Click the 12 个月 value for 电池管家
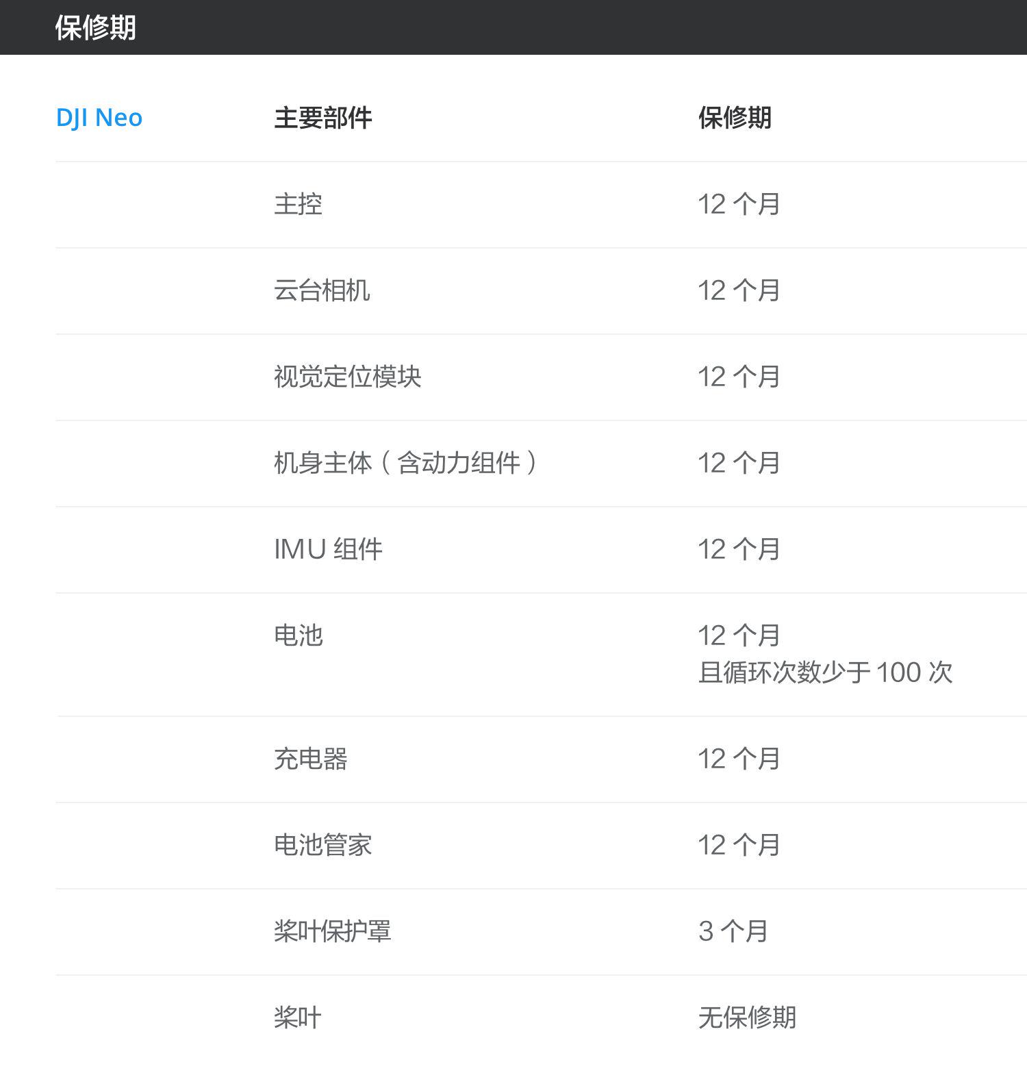Image resolution: width=1027 pixels, height=1086 pixels. click(739, 845)
